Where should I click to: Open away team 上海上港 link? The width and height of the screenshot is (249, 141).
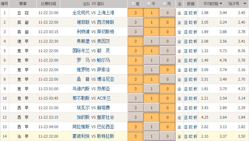[106, 13]
